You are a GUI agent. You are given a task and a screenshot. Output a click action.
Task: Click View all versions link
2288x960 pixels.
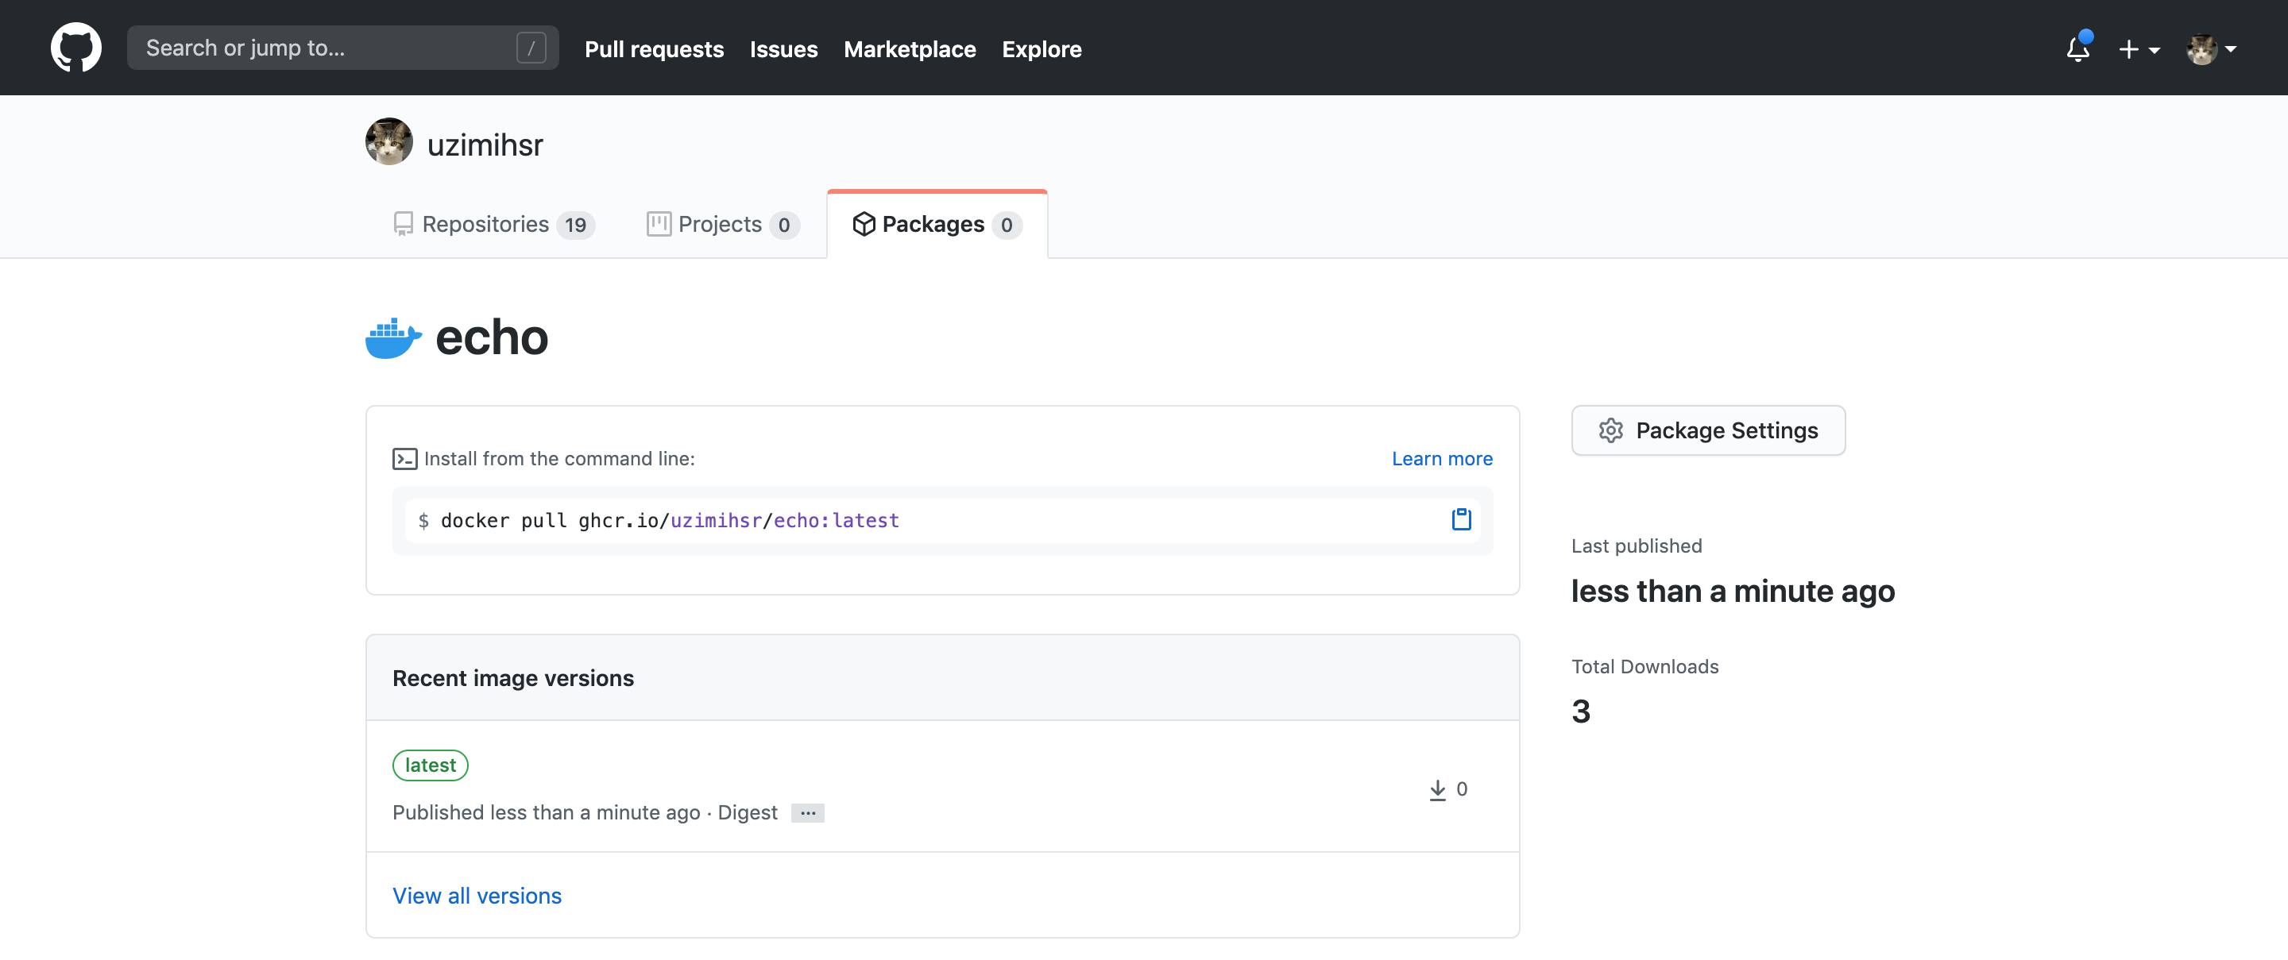point(477,895)
